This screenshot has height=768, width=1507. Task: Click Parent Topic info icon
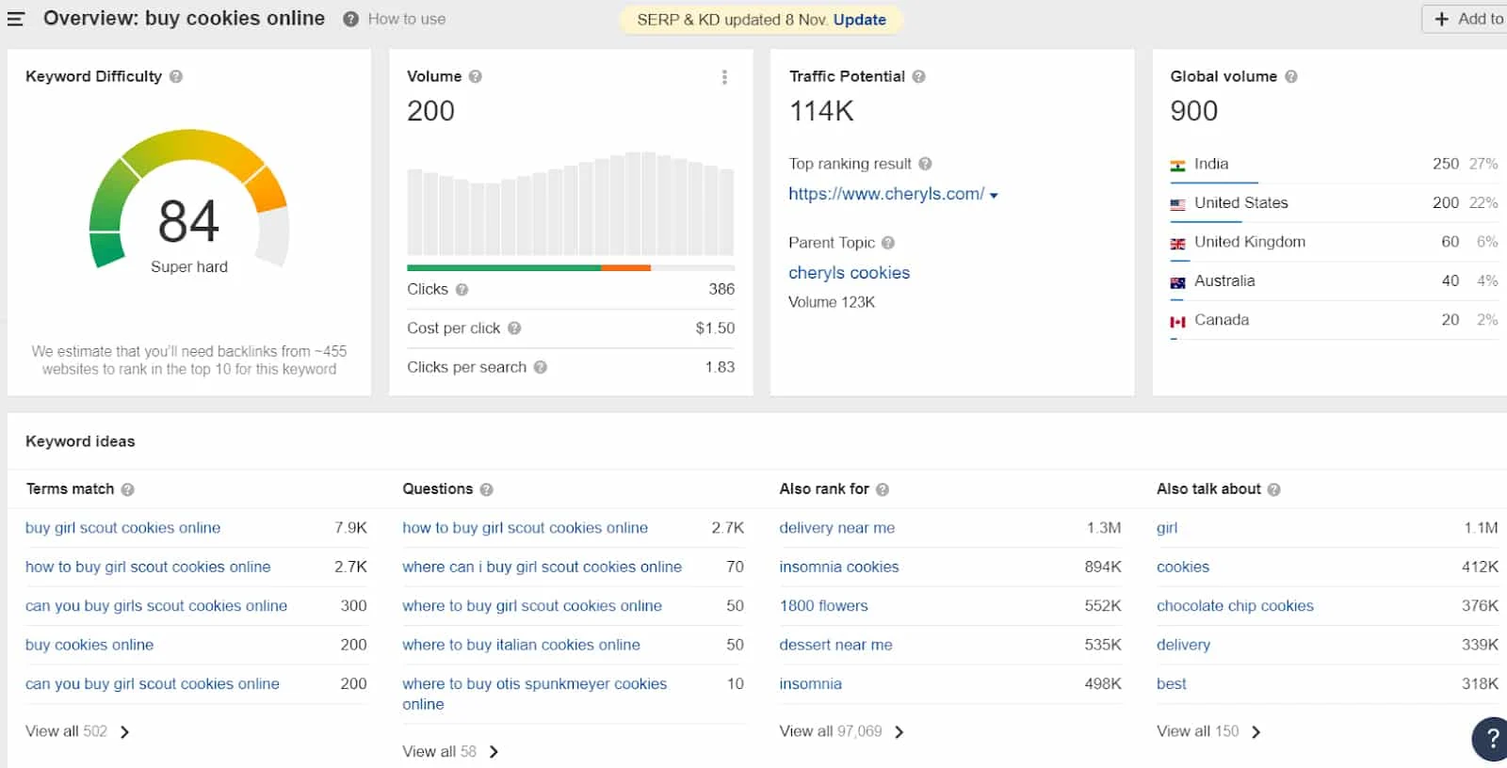point(888,243)
